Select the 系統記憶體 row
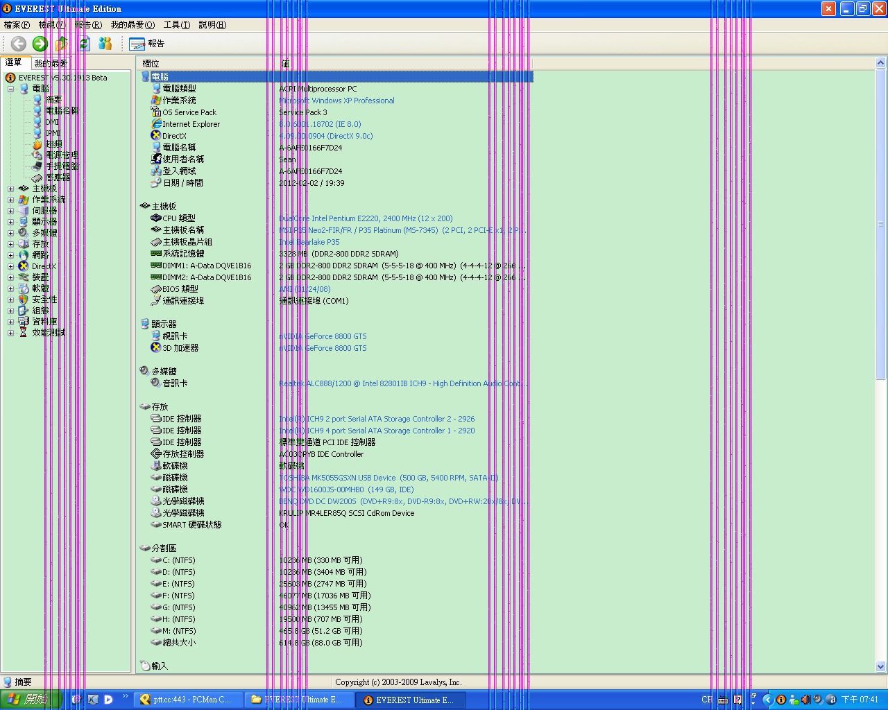Screen dimensions: 888x710 click(336, 254)
